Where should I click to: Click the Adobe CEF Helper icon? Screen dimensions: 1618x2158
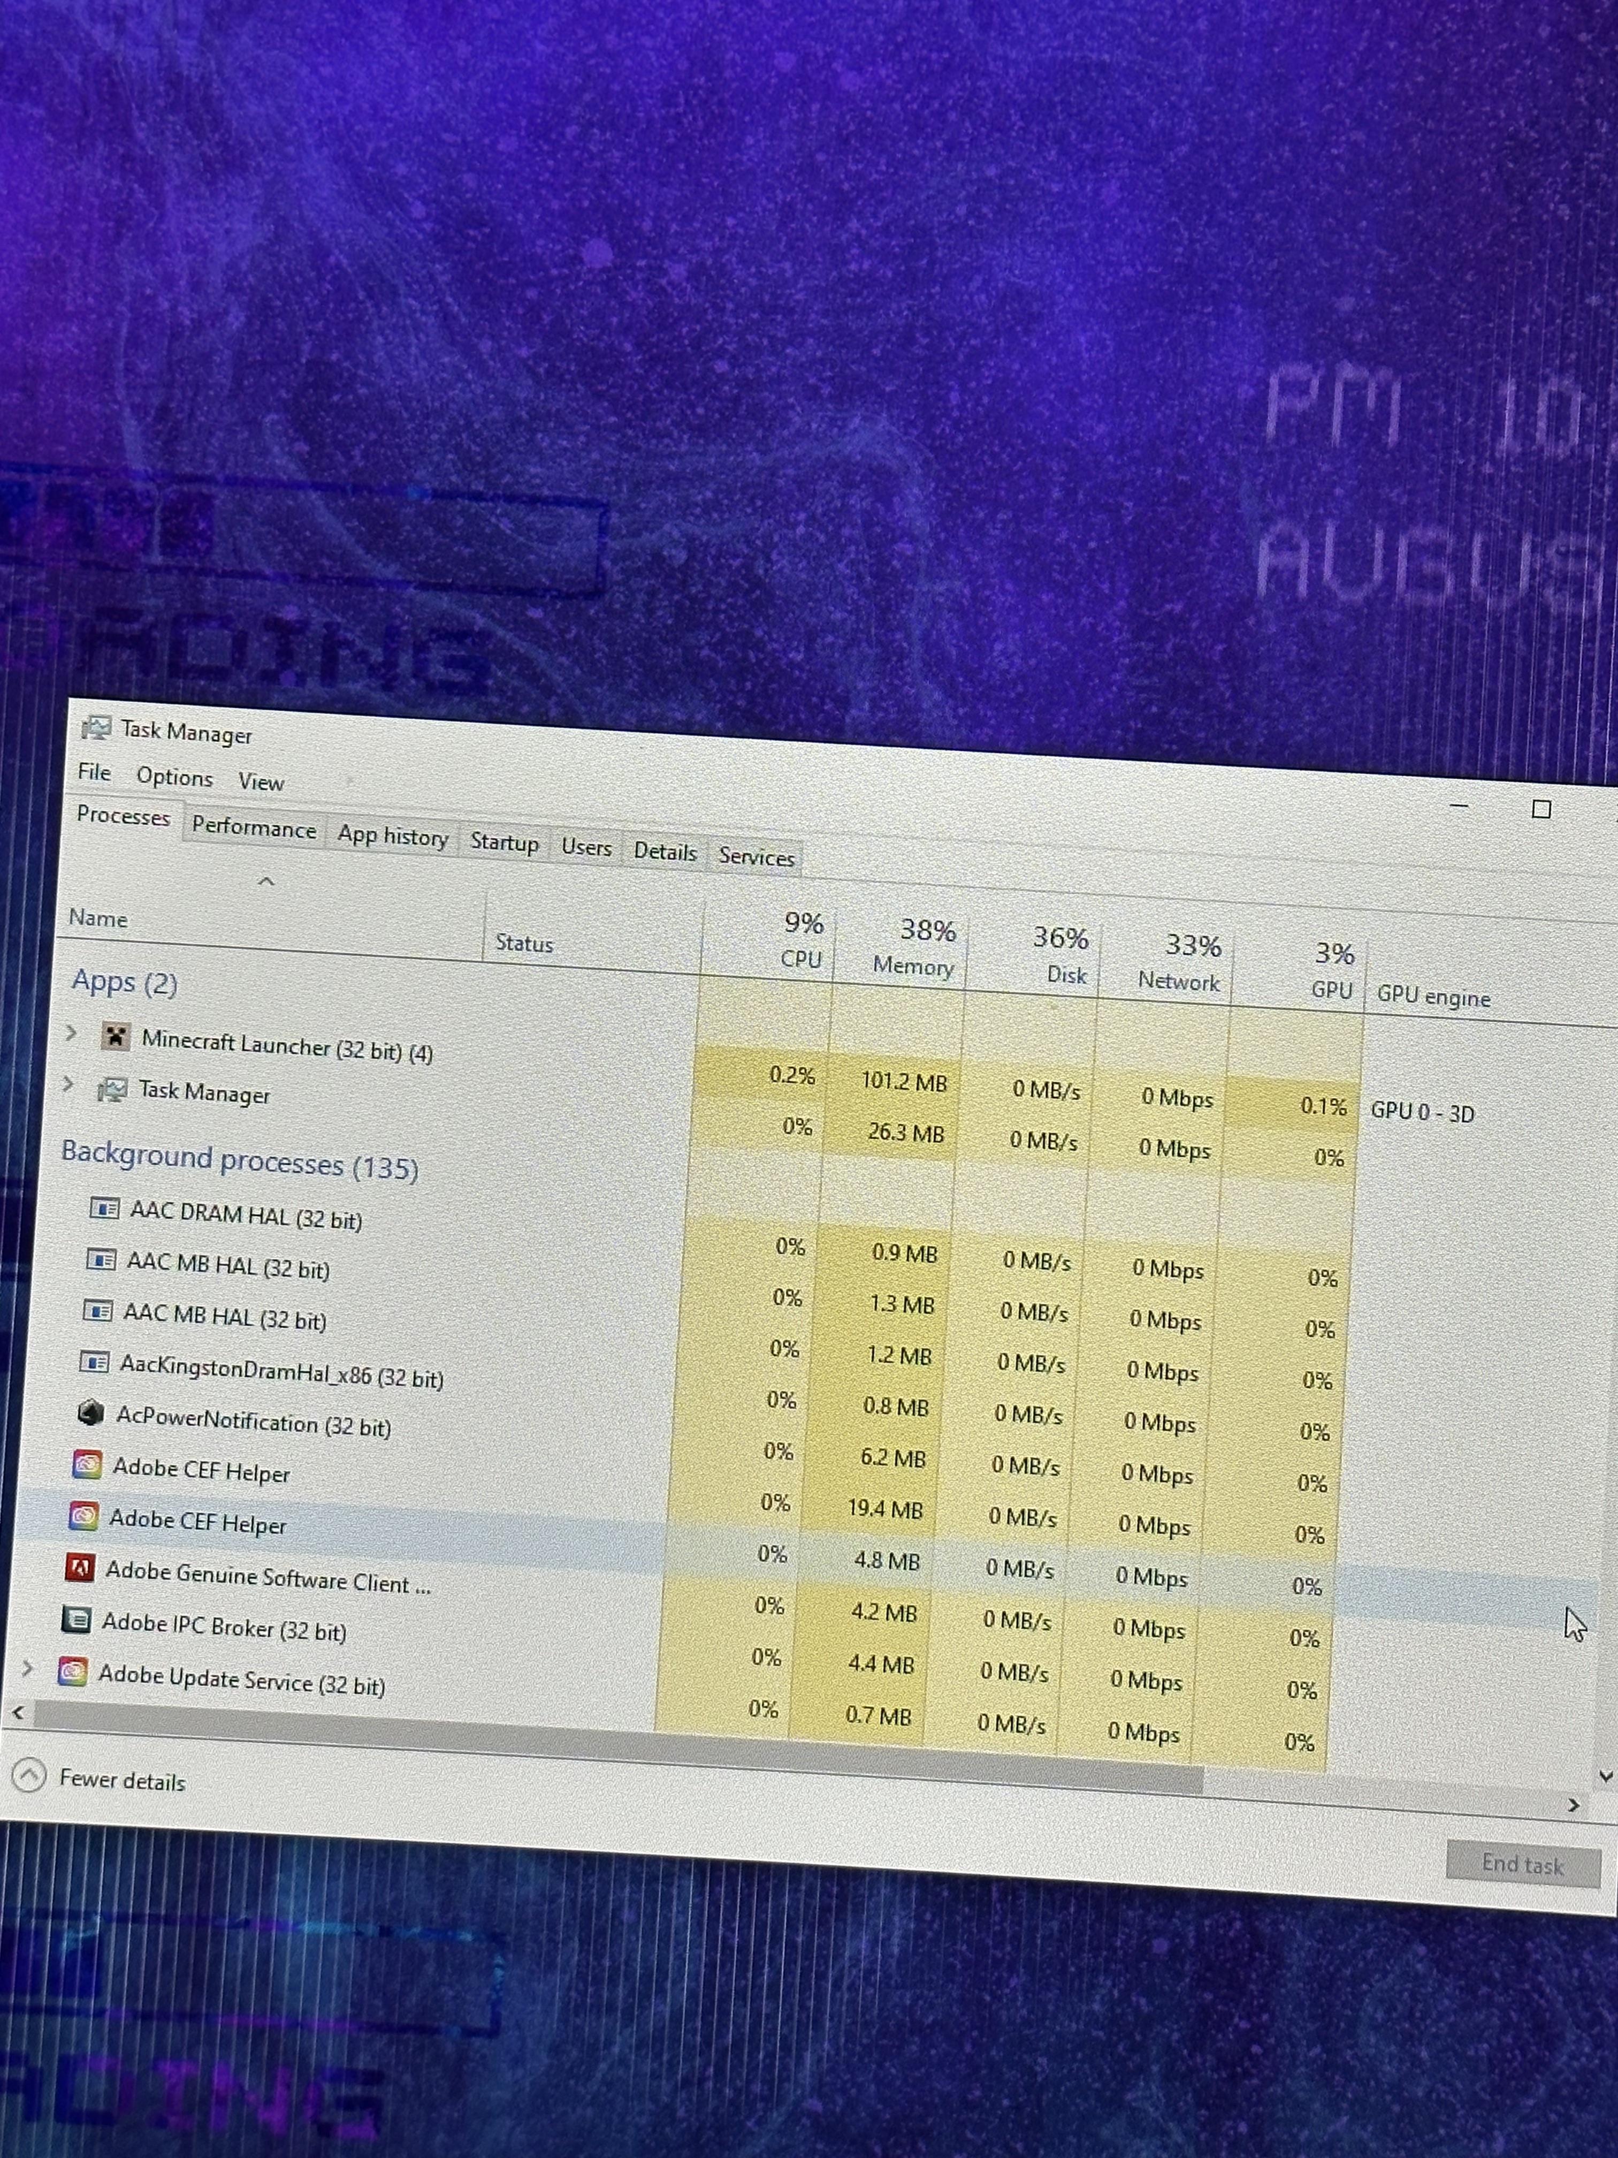click(x=88, y=1465)
